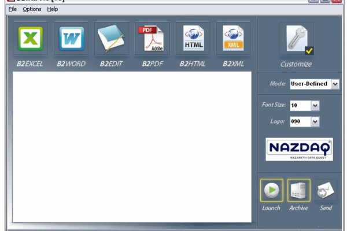Screen dimensions: 347x231
Task: Click inside the white preview area
Action: (x=132, y=147)
